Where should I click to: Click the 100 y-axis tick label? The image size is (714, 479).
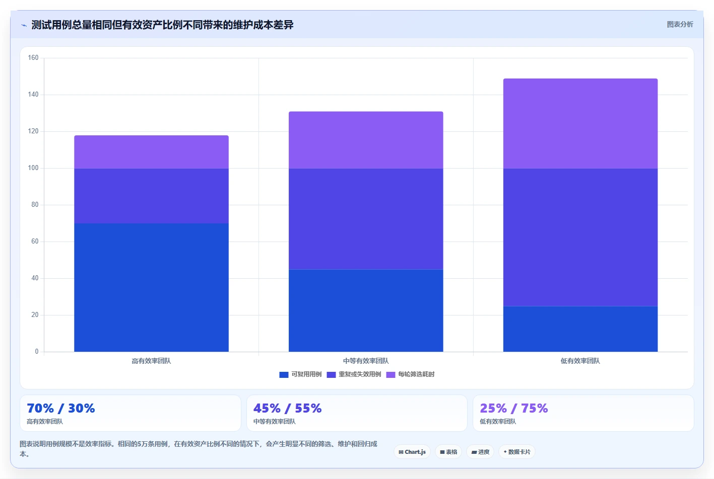tap(33, 168)
